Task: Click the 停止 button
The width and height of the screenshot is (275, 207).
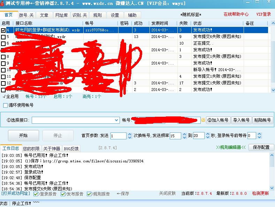Action: [x=58, y=136]
